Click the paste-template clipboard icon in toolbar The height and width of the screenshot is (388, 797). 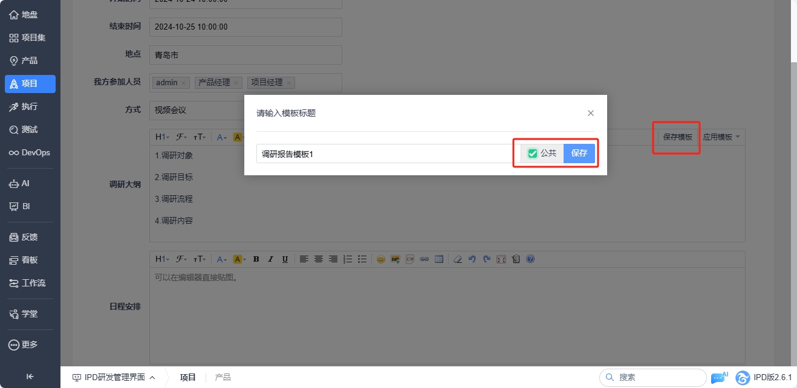click(516, 259)
